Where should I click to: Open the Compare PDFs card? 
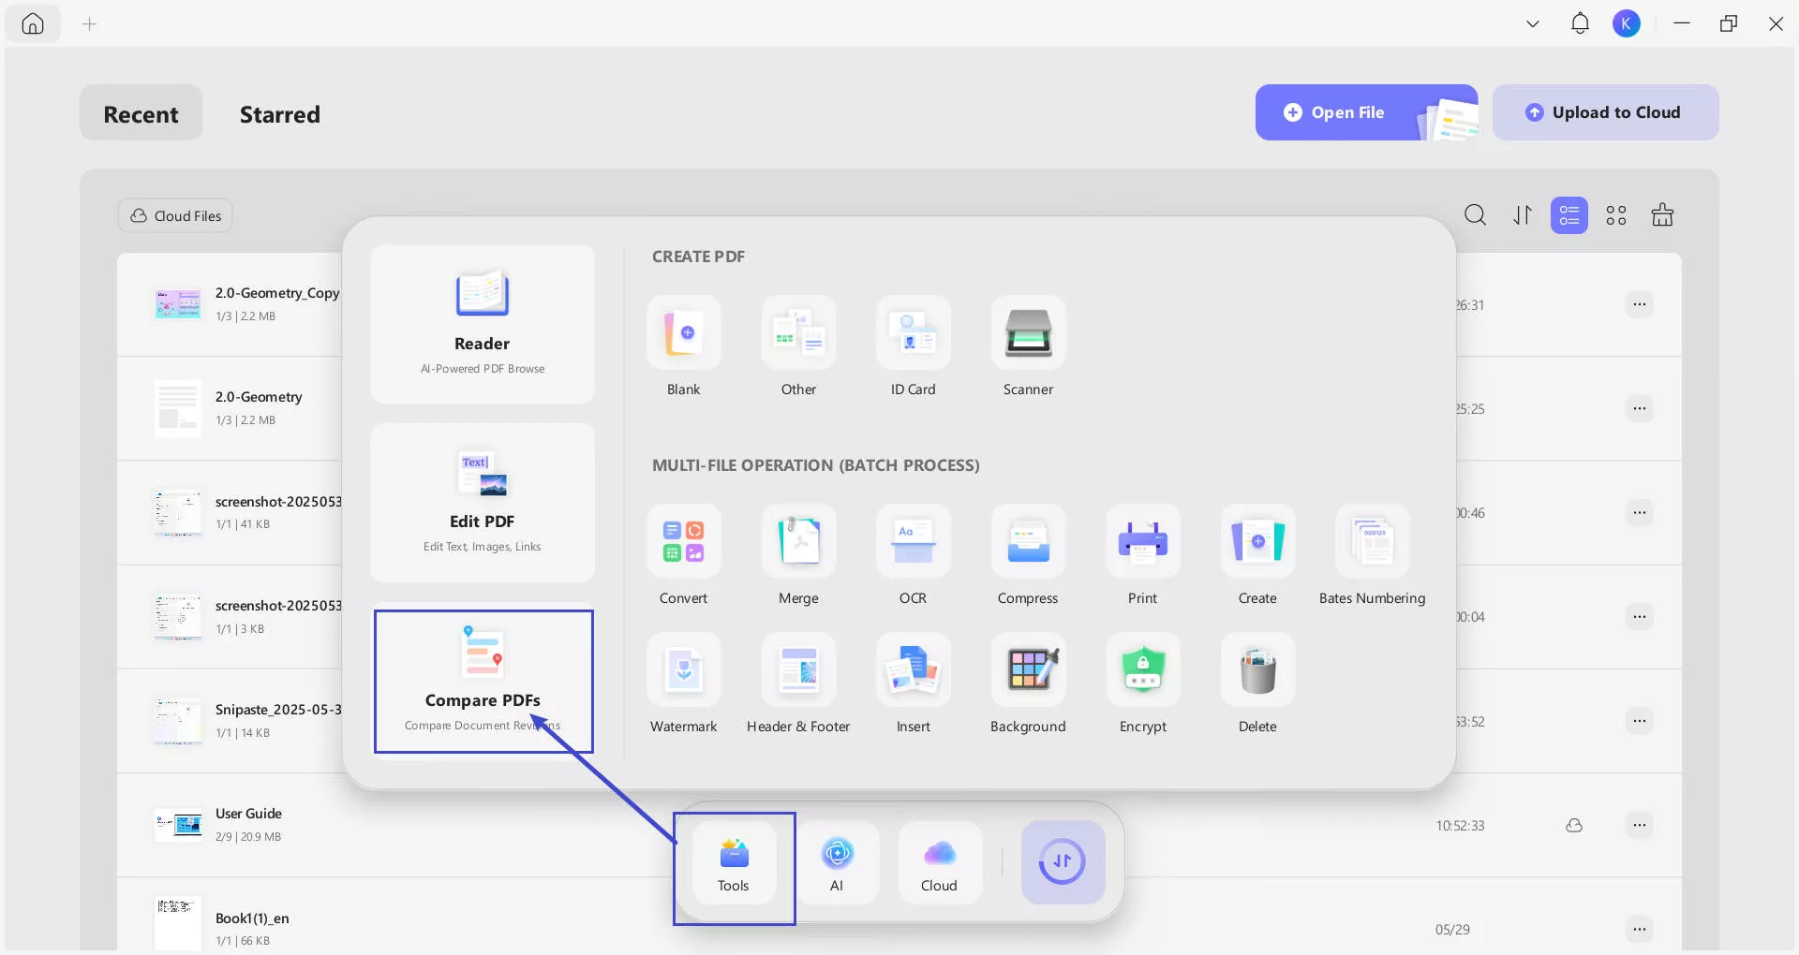coord(483,681)
